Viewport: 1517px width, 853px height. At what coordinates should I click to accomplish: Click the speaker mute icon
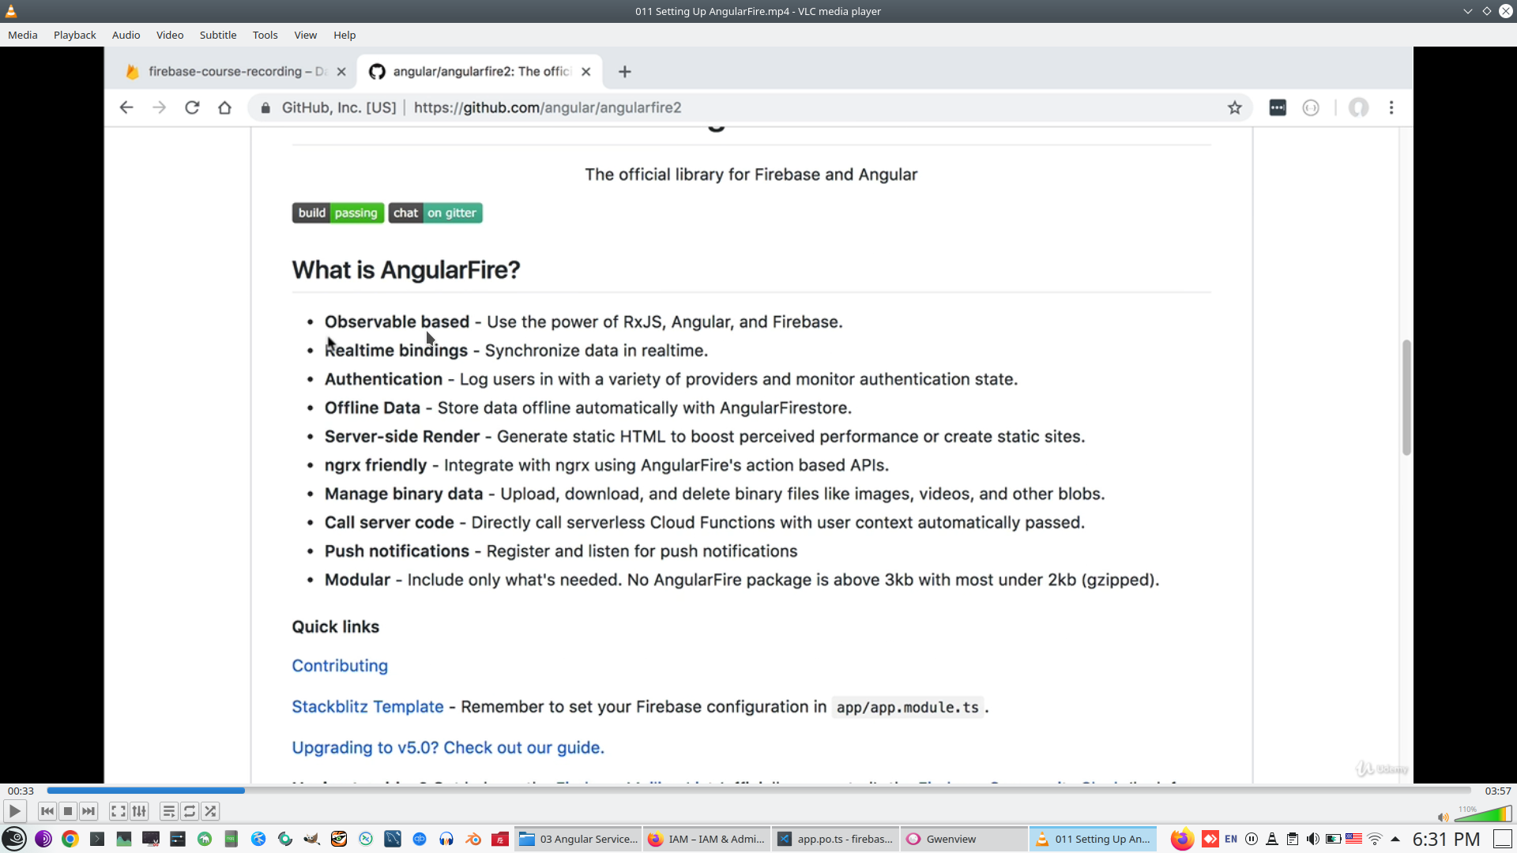pyautogui.click(x=1443, y=817)
